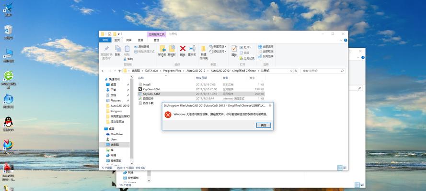Click 粘贴快捷方式 in the ribbon
Viewport: 426px width, 191px height.
point(144,52)
